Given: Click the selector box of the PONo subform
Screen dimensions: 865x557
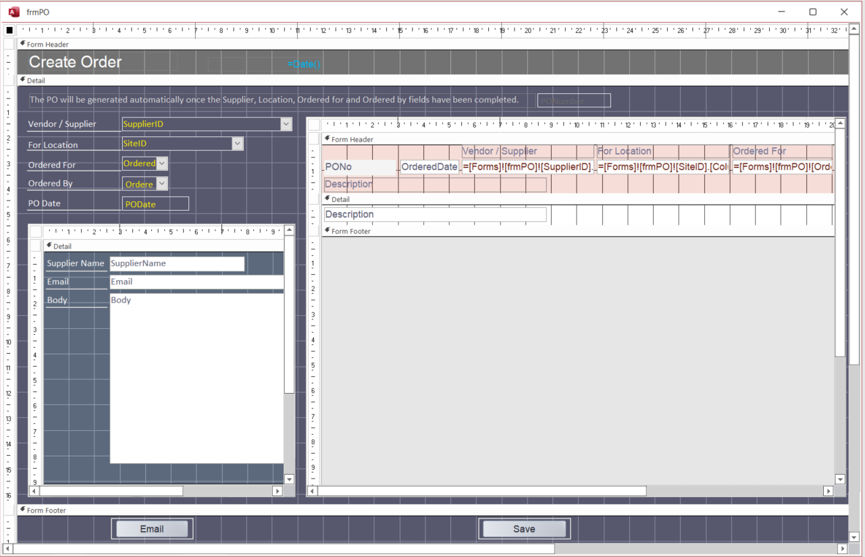Looking at the screenshot, I should pyautogui.click(x=314, y=124).
